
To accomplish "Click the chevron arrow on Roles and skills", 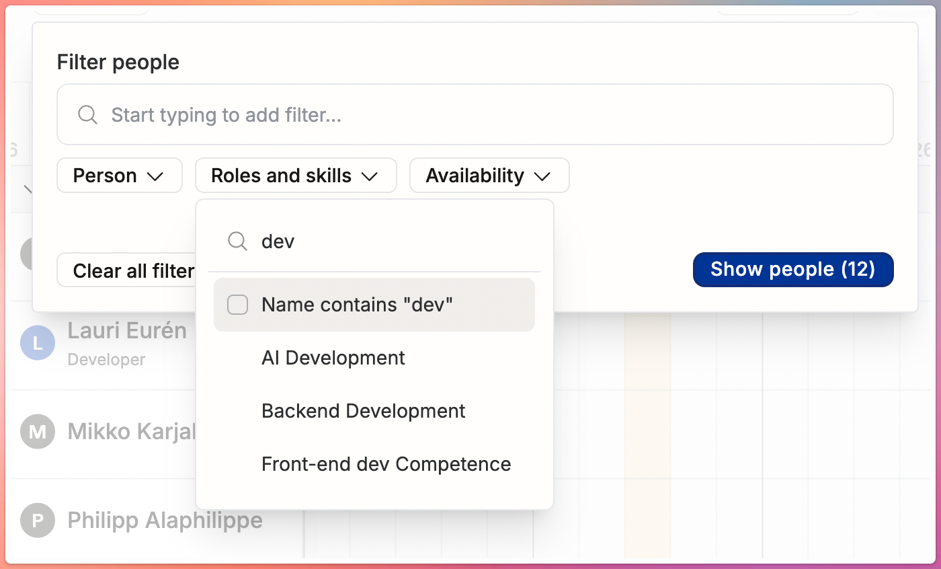I will click(370, 176).
